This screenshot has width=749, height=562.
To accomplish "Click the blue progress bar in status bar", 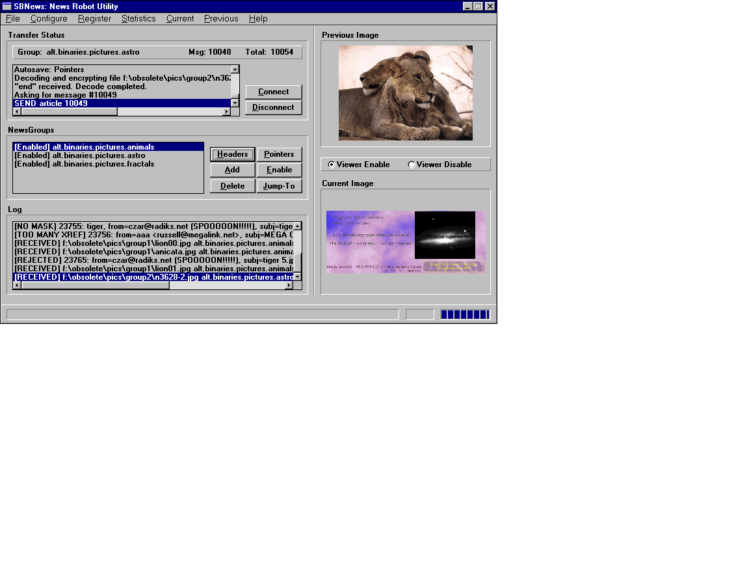I will point(464,315).
